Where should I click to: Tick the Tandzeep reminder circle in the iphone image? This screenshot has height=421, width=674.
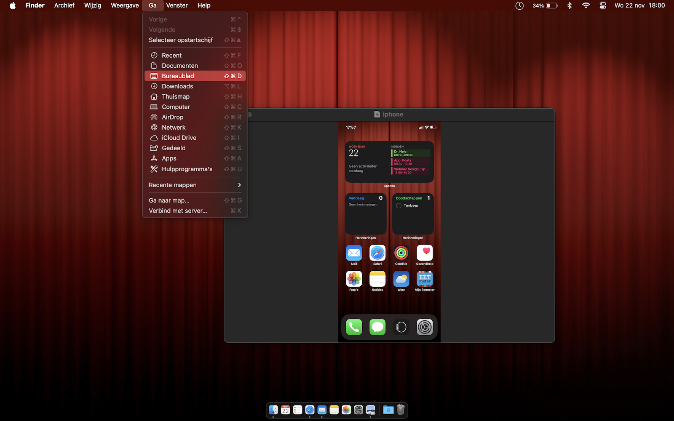pos(399,205)
